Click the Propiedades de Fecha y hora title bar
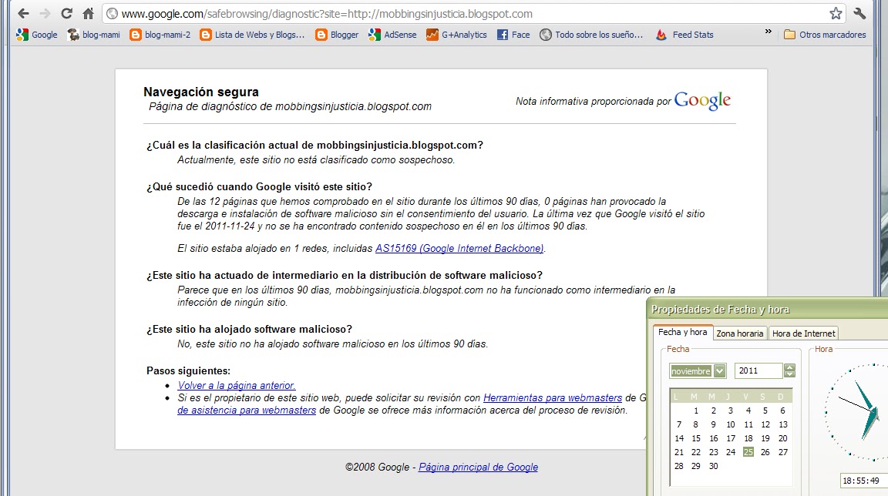This screenshot has width=888, height=496. 768,310
